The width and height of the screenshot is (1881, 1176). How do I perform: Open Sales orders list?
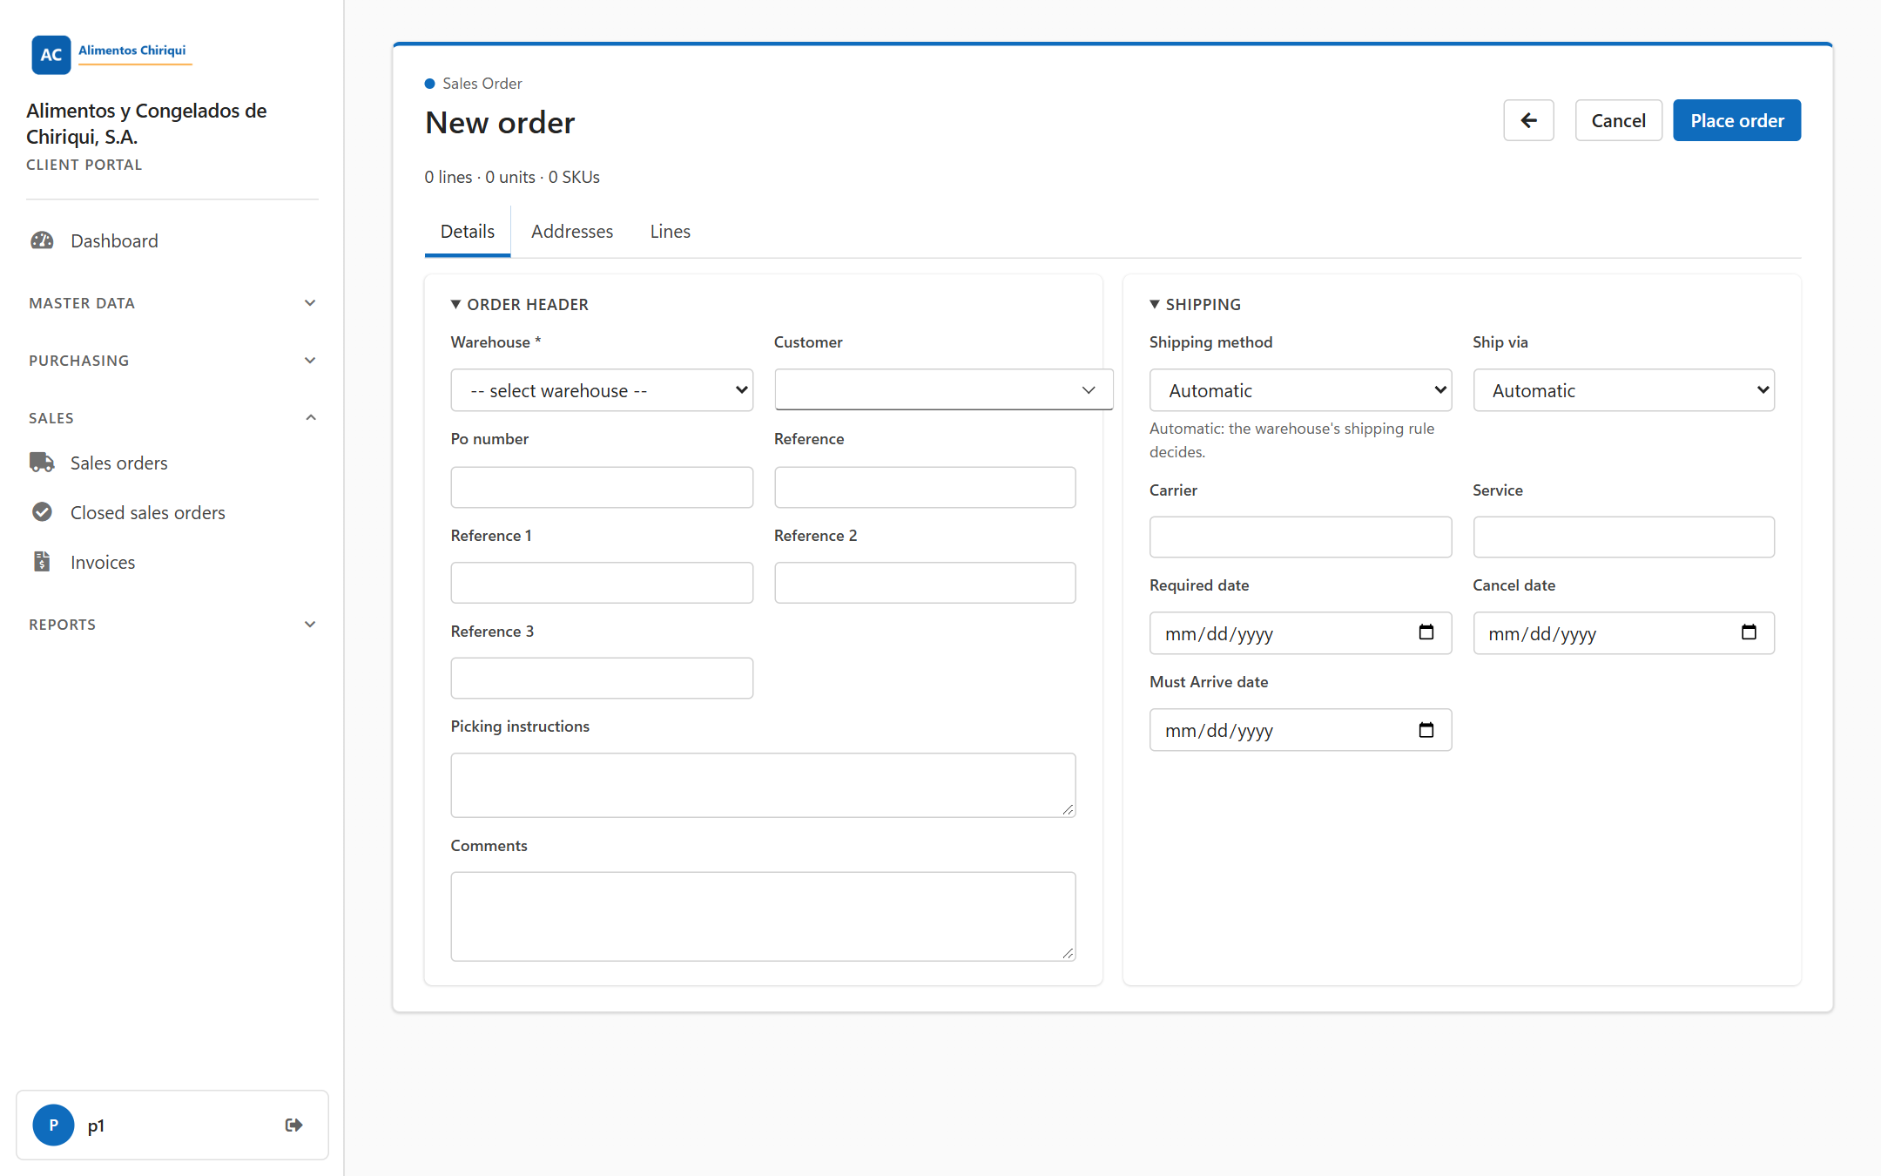point(118,463)
